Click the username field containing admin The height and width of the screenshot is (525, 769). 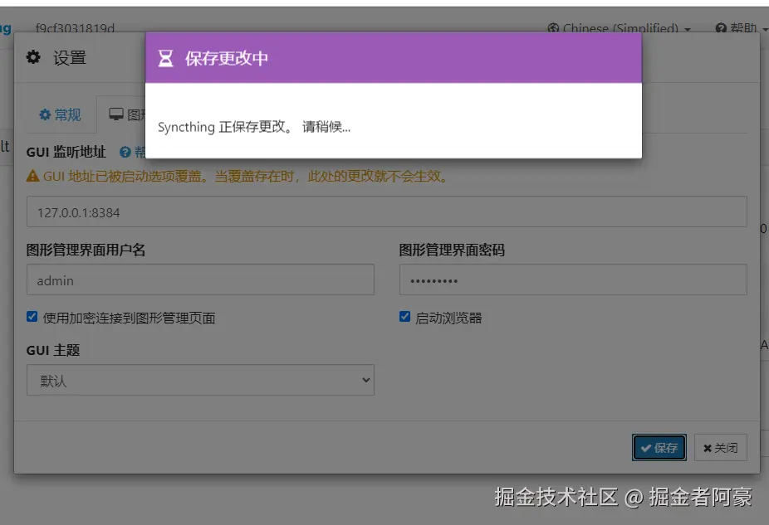click(x=201, y=280)
